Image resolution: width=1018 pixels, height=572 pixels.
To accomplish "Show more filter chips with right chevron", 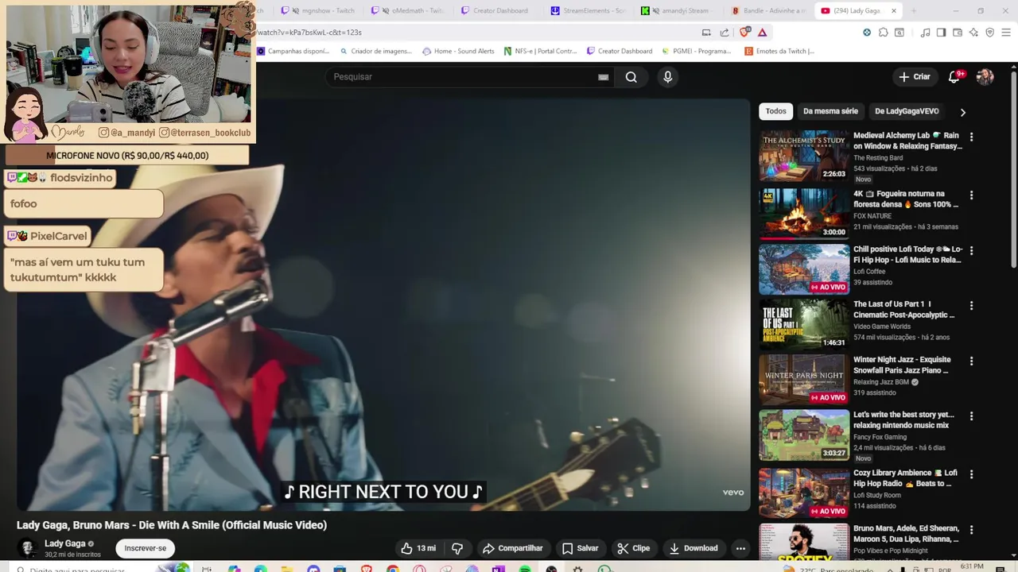I will (x=962, y=112).
